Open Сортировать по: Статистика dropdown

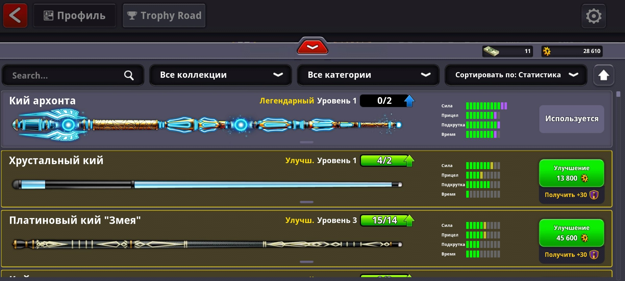[516, 75]
